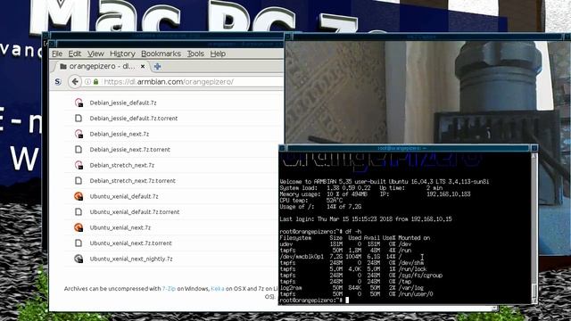Click the log2ram row in df output
This screenshot has height=321, width=571.
(x=352, y=288)
